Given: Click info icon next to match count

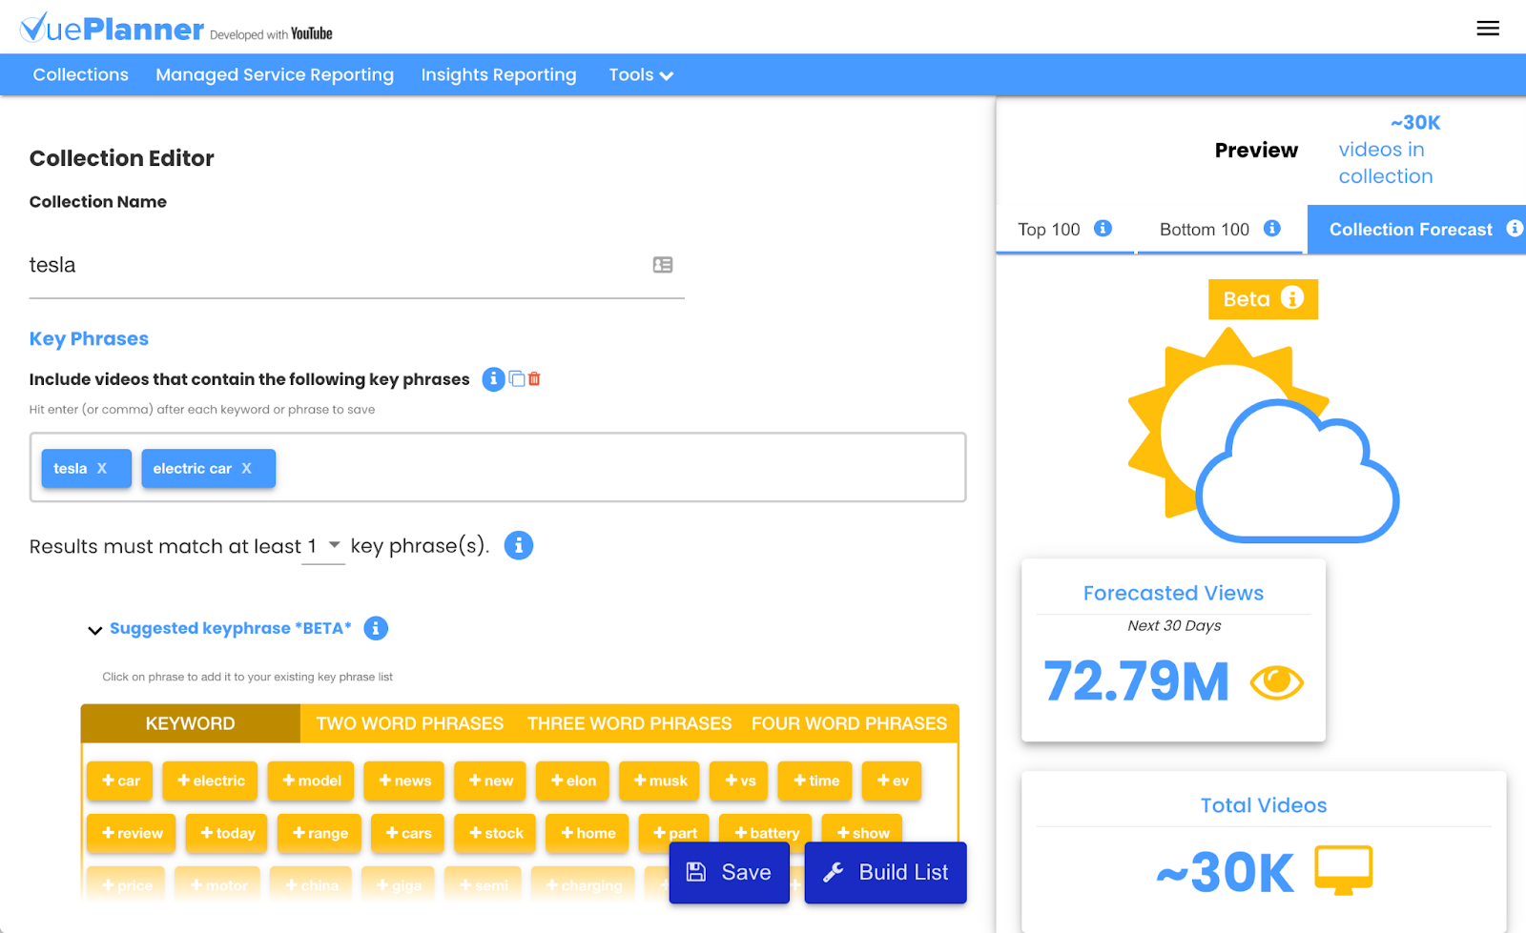Looking at the screenshot, I should point(519,546).
